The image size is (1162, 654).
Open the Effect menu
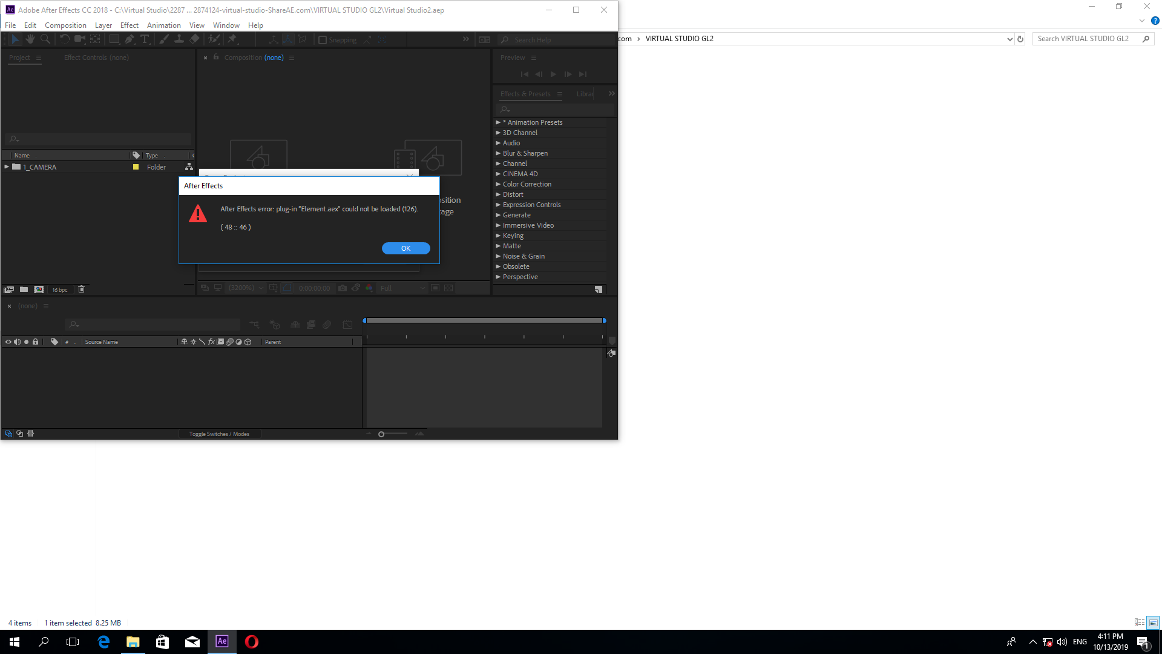coord(130,25)
